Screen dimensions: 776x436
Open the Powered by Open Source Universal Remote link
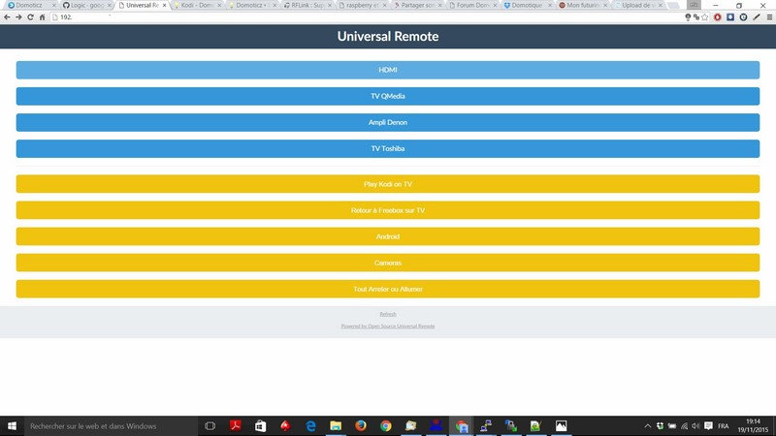coord(388,327)
